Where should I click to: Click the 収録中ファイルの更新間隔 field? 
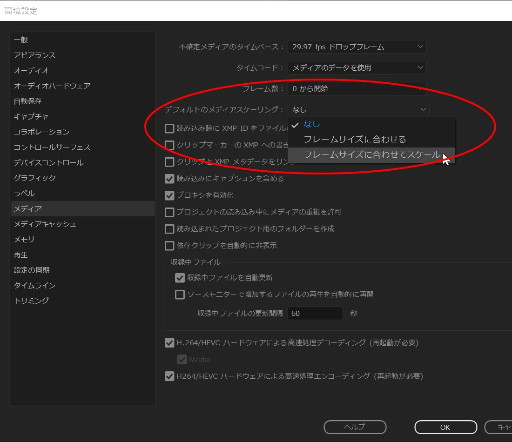pyautogui.click(x=315, y=314)
